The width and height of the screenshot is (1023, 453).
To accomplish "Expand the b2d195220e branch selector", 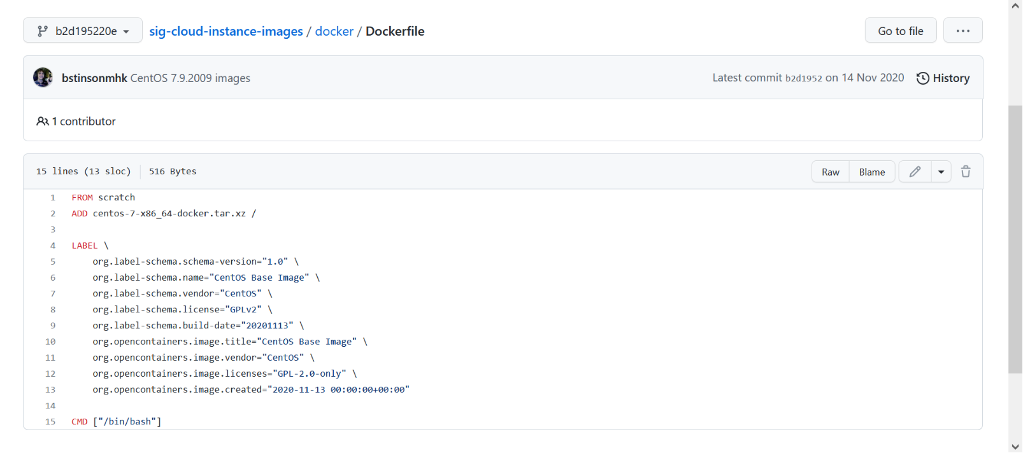I will (83, 31).
